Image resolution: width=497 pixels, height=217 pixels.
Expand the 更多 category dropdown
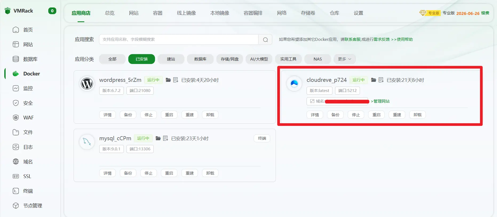click(x=344, y=59)
